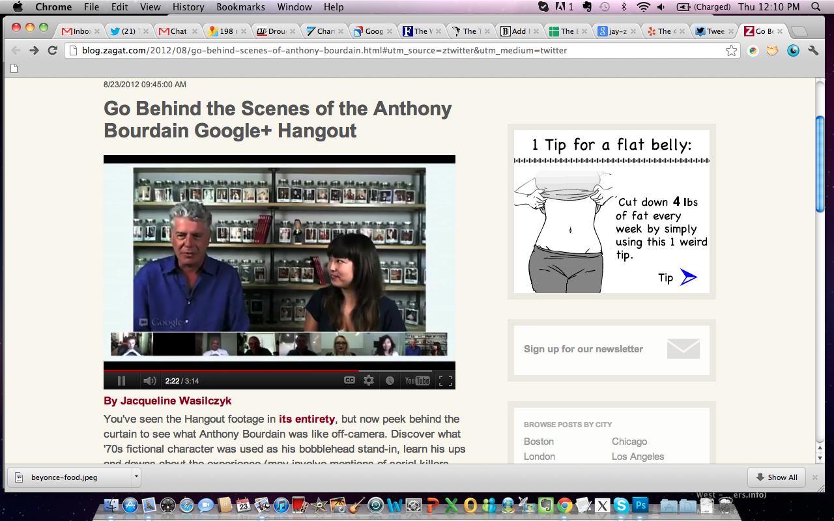Pause the video with the pause button

(x=121, y=381)
